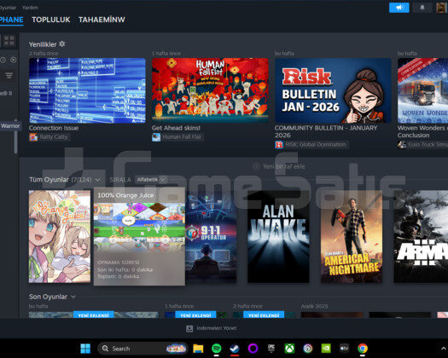Select the Arma III game cover
448x358 pixels.
pyautogui.click(x=421, y=237)
